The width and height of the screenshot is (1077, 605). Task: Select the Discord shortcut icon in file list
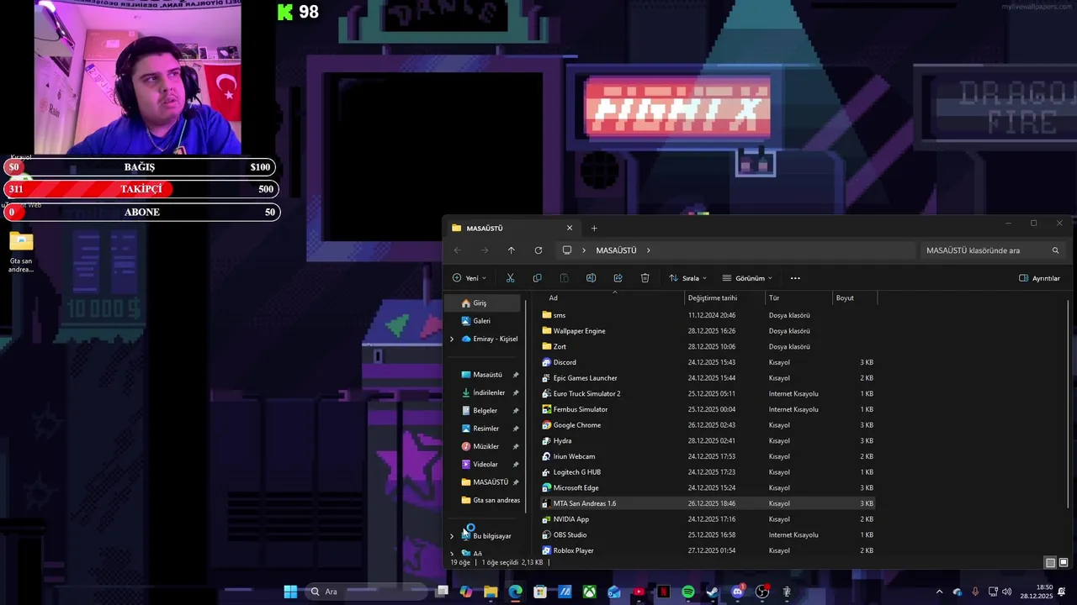(546, 362)
